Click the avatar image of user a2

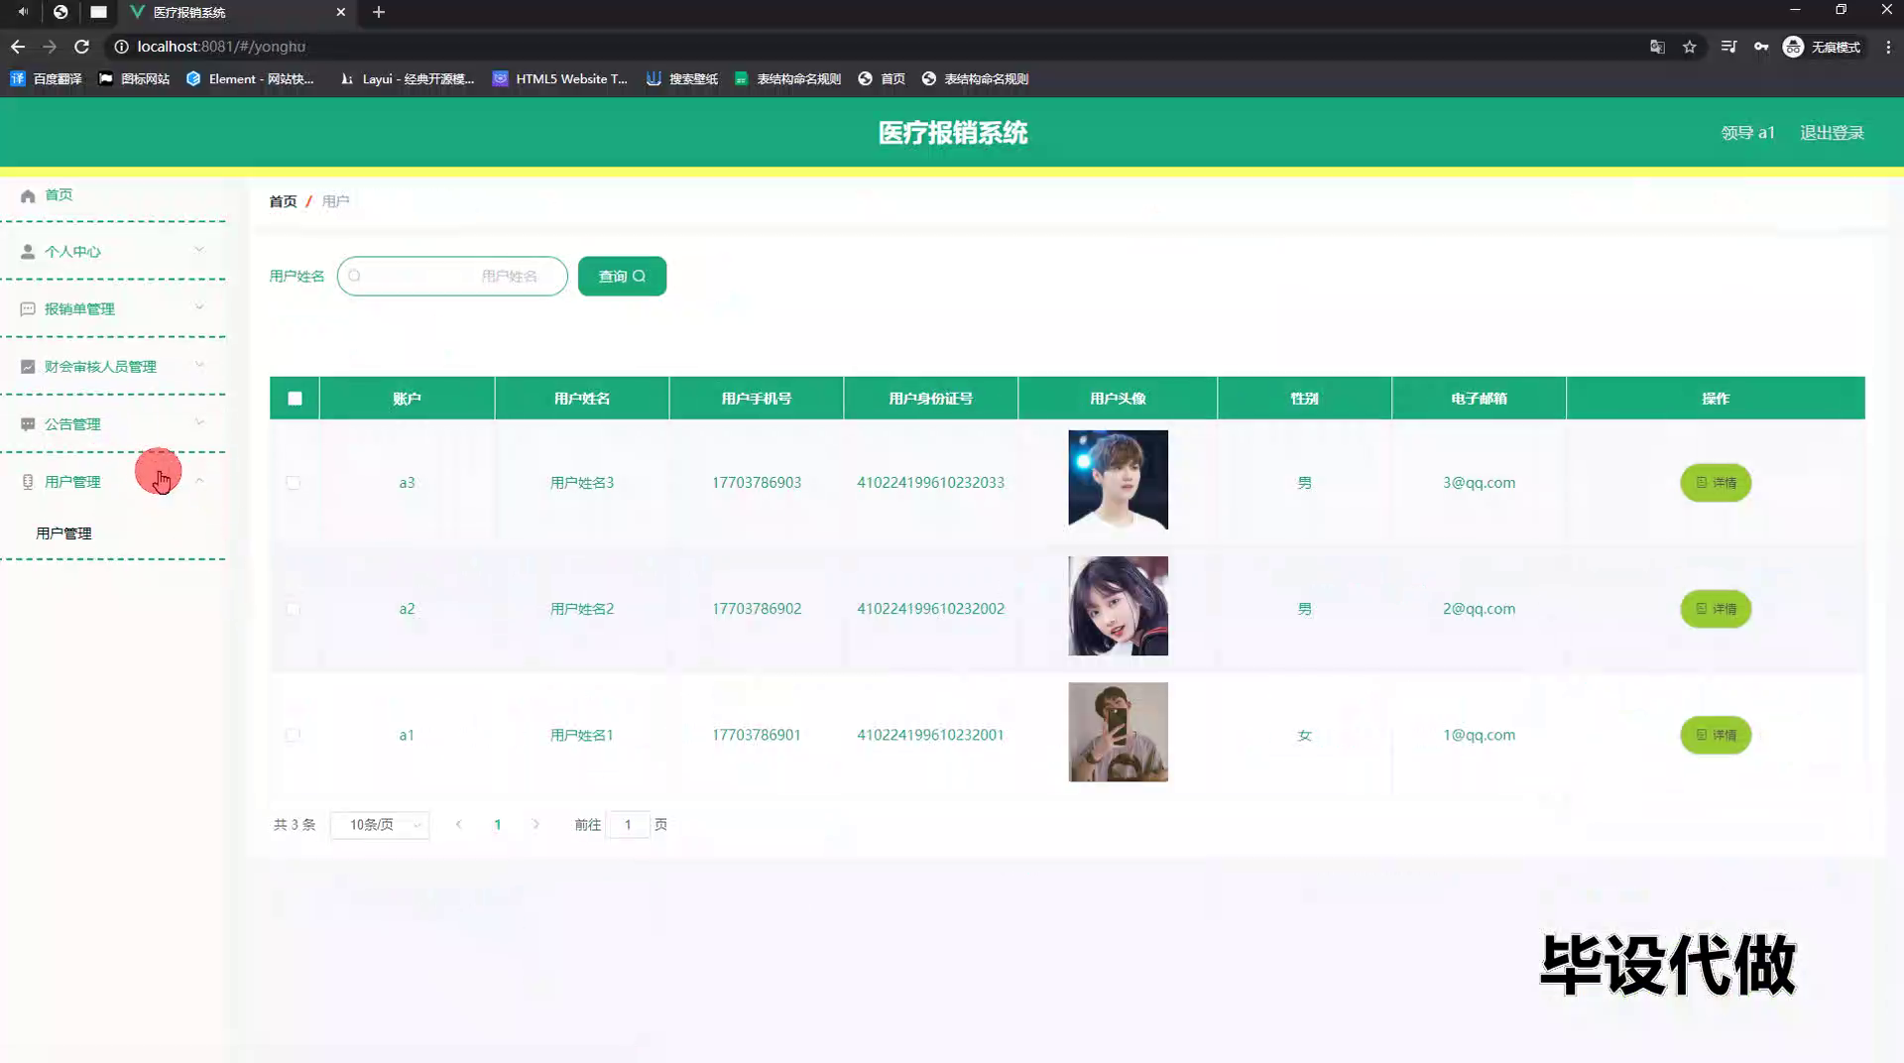(x=1118, y=606)
